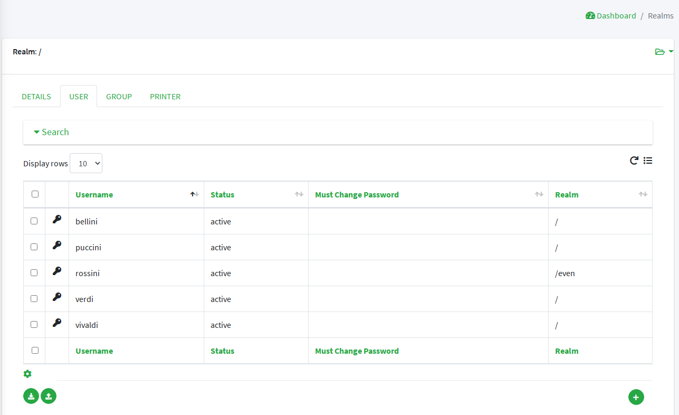Open the DETAILS tab
The width and height of the screenshot is (679, 415).
click(x=36, y=97)
